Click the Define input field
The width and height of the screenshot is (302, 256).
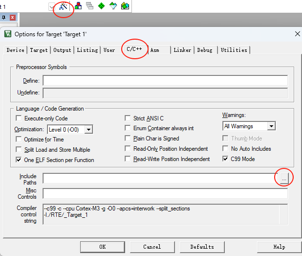point(165,80)
